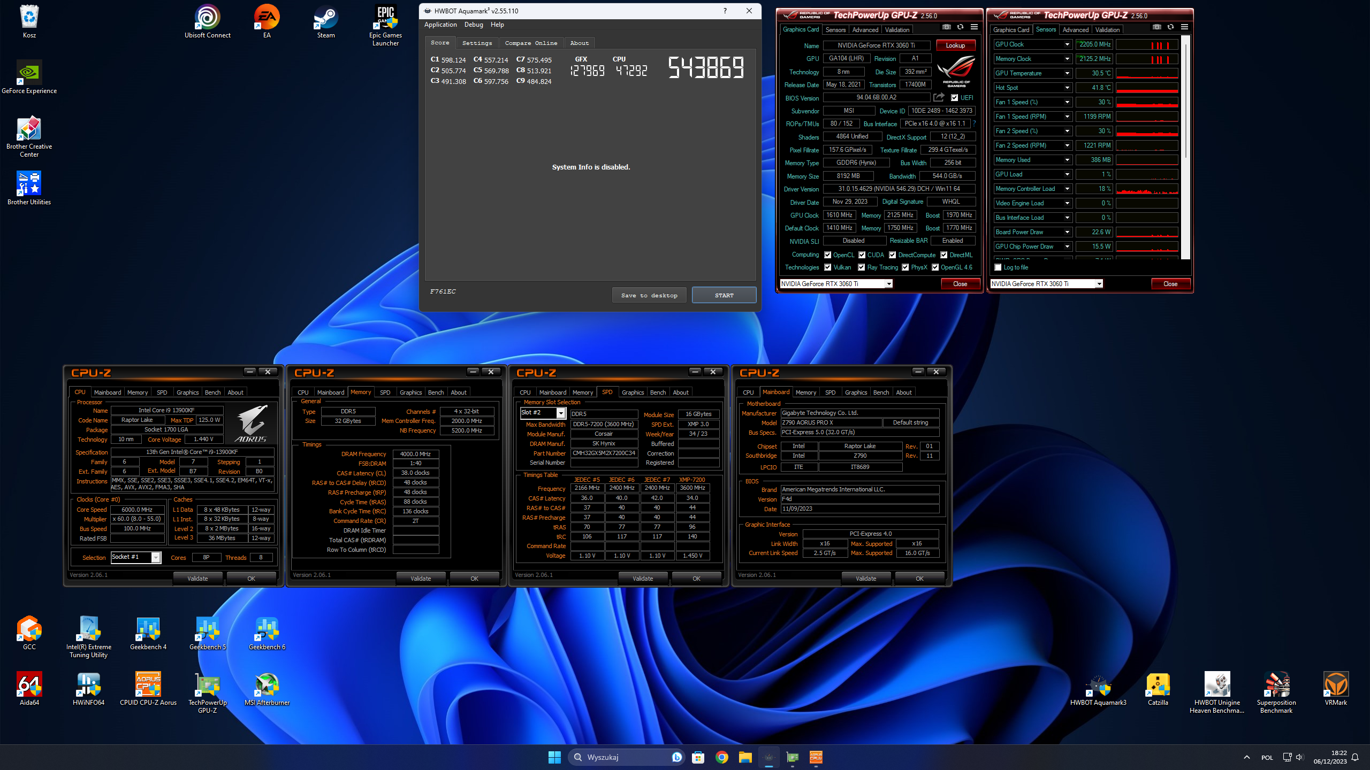Image resolution: width=1370 pixels, height=770 pixels.
Task: Click the refresh icon in the Graphics Card GPU-Z window
Action: tap(960, 27)
